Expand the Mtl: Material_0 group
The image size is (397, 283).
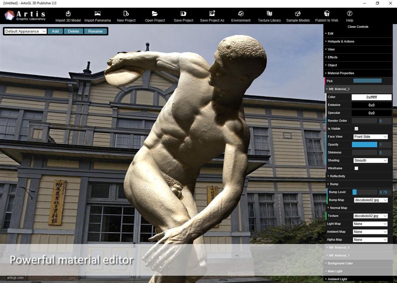tap(359, 248)
